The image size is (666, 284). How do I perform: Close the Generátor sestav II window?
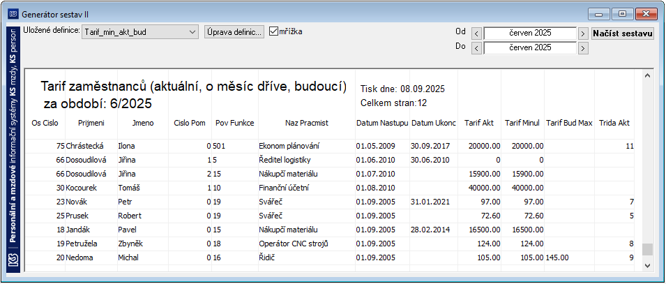pyautogui.click(x=646, y=14)
